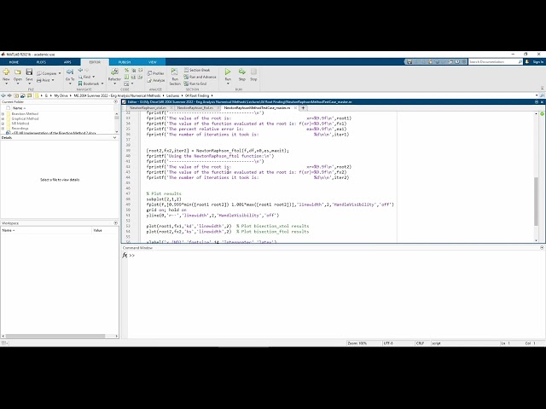Expand the Bisection Method folder

[x=3, y=113]
